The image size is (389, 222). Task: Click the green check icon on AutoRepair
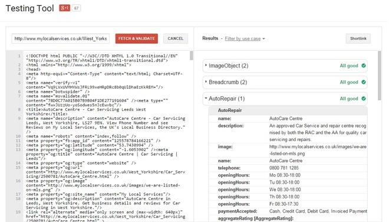click(x=364, y=99)
